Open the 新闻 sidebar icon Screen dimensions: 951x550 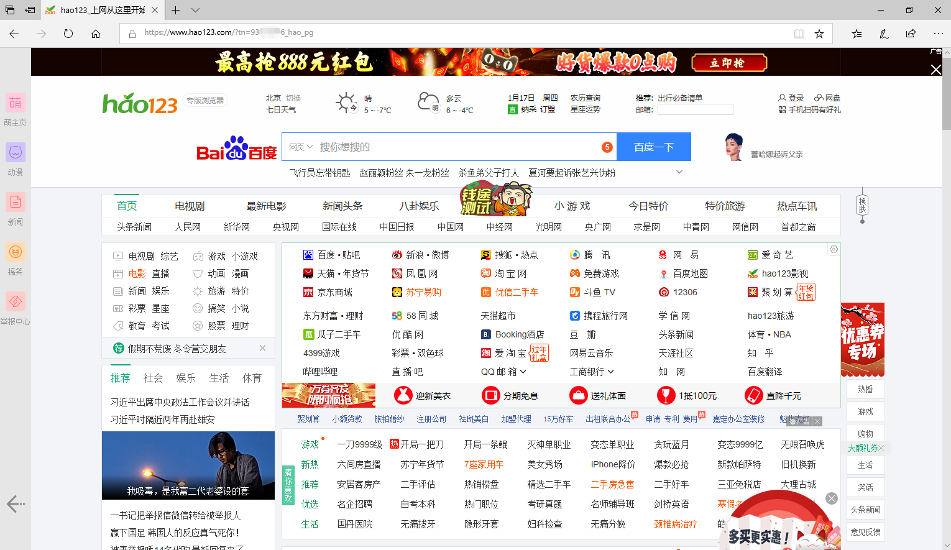(15, 201)
